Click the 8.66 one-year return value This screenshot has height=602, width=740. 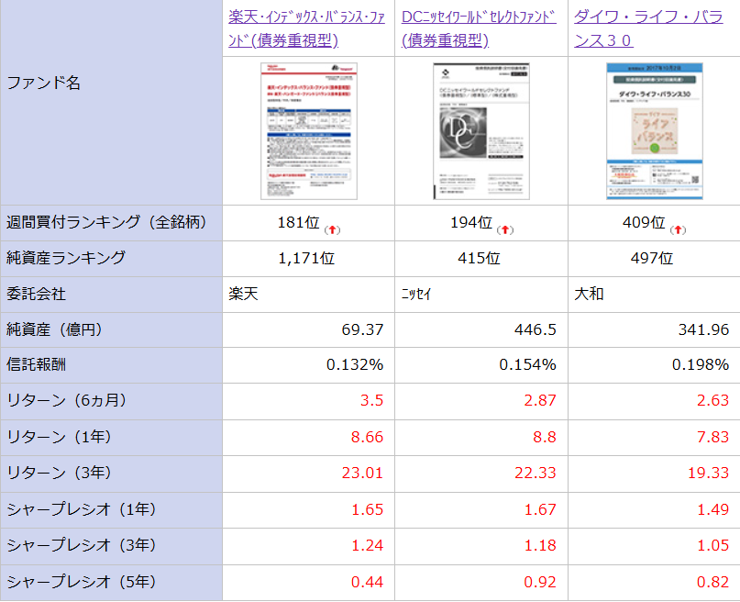[367, 437]
